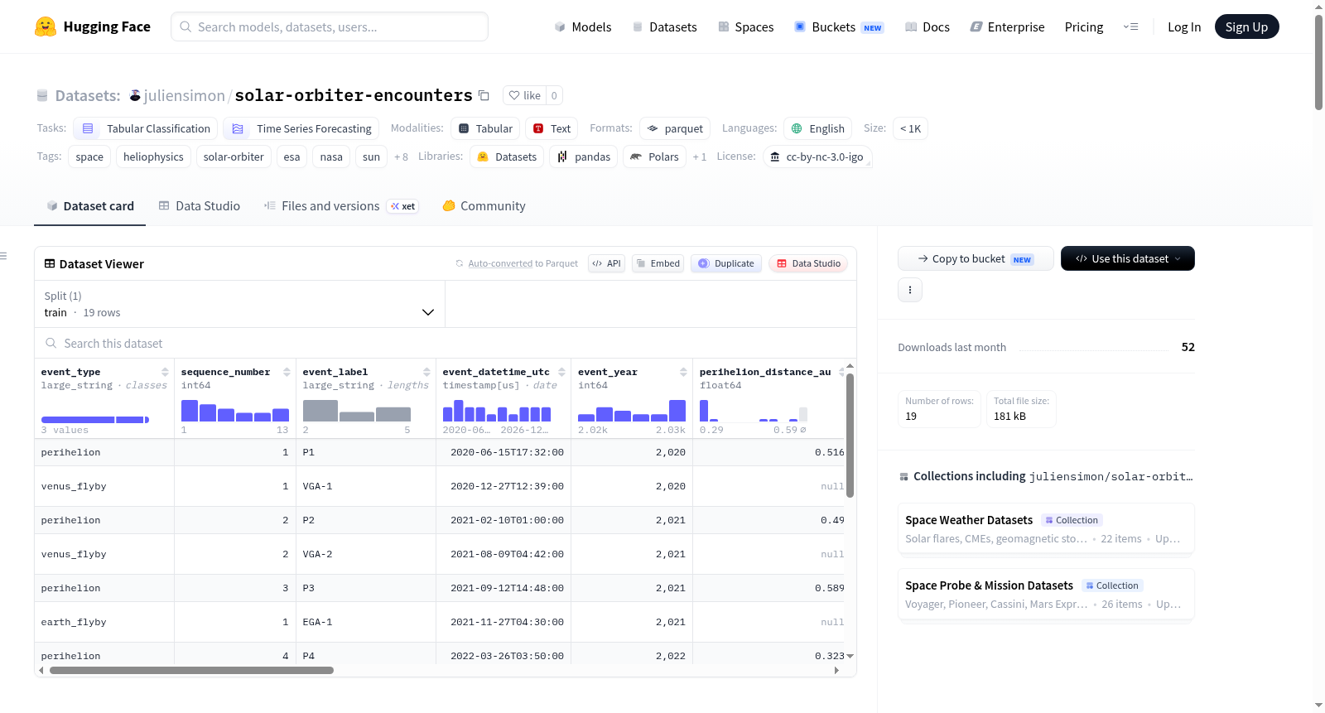Sort the event_type column via its sort icon

click(165, 372)
